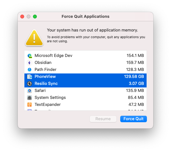Select the Obsidian row
The image size is (171, 152).
(86, 63)
